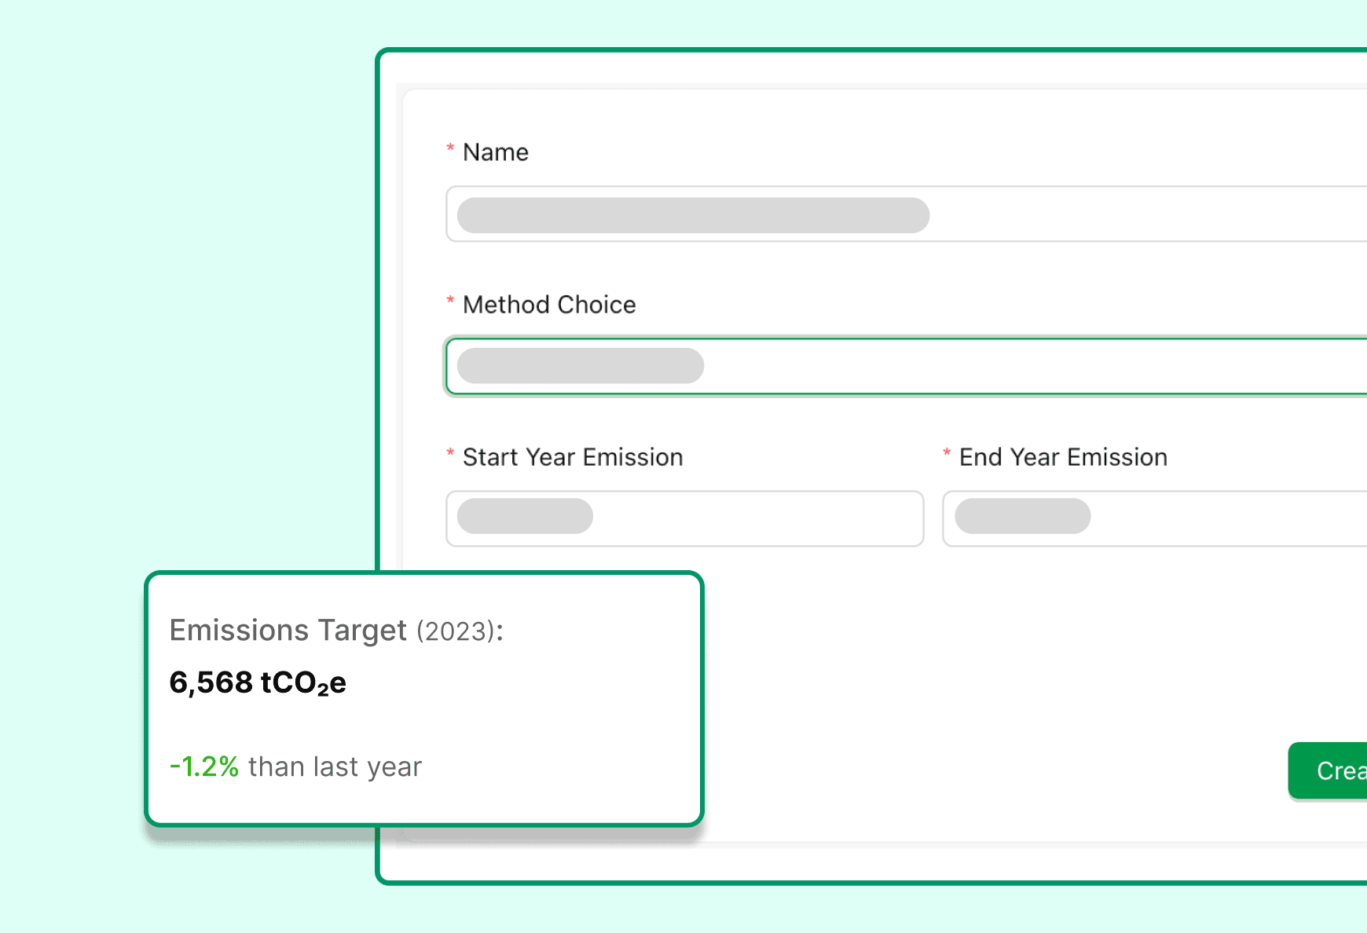
Task: Select the 6,568 tCO2e emissions value
Action: click(259, 682)
